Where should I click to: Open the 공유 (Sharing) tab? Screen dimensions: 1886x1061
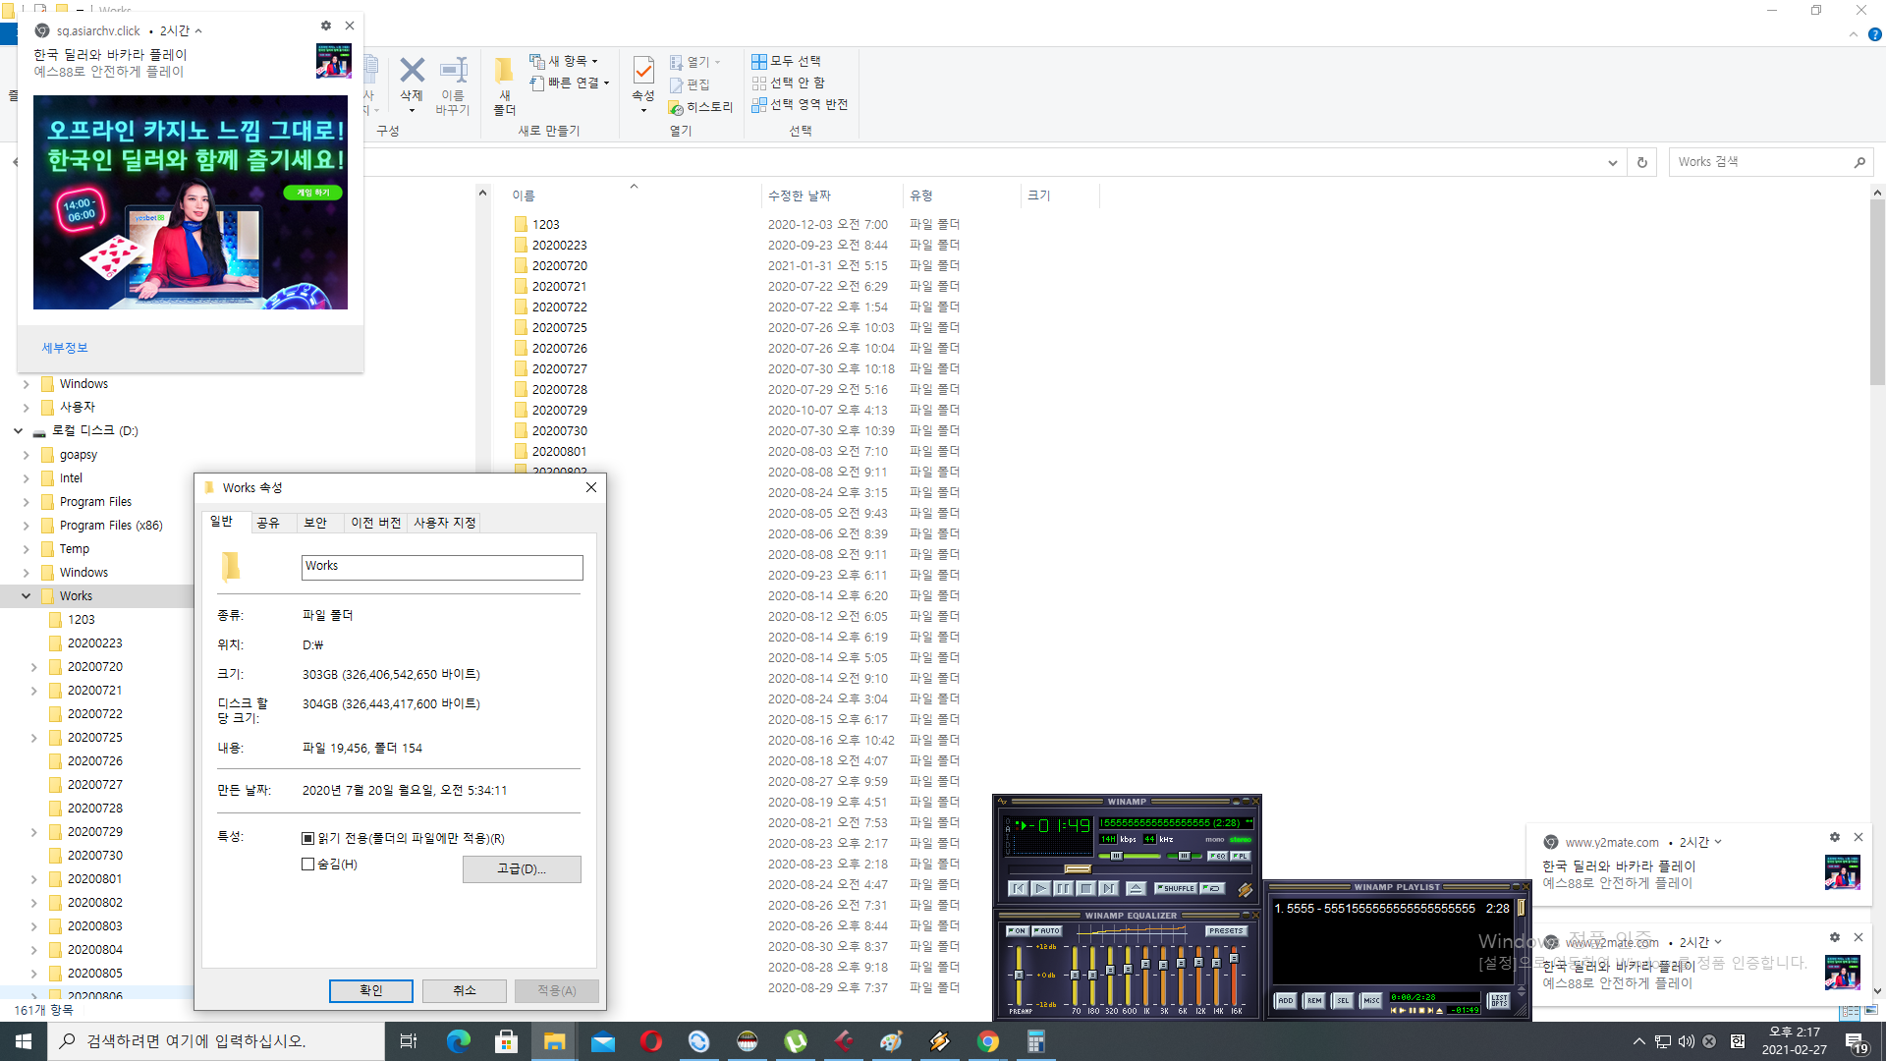click(x=268, y=523)
